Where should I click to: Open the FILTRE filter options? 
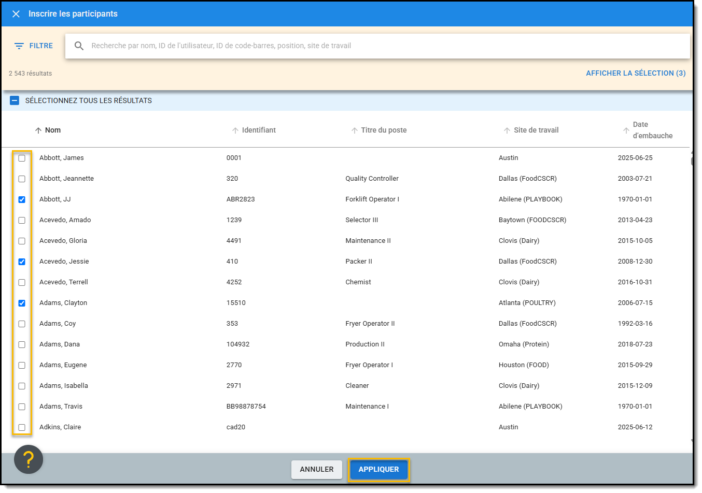(34, 46)
